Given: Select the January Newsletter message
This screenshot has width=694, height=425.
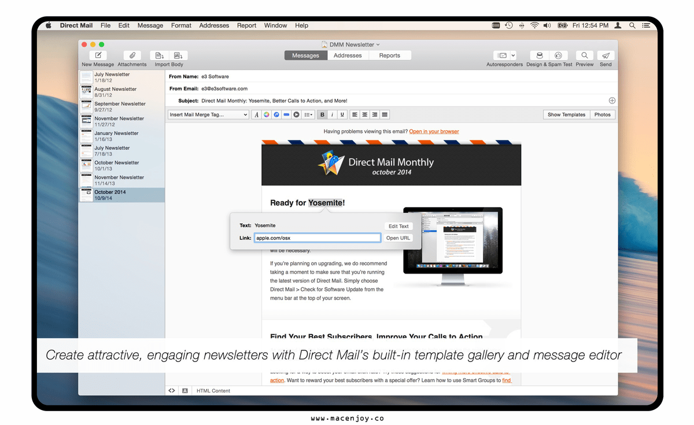Looking at the screenshot, I should pos(122,136).
